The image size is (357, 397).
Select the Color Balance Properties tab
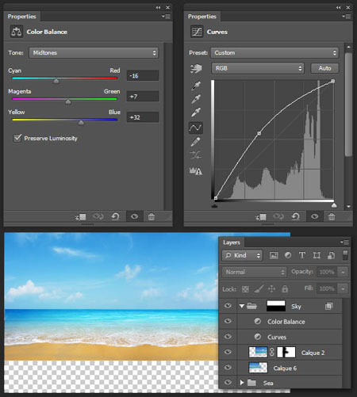coord(22,17)
